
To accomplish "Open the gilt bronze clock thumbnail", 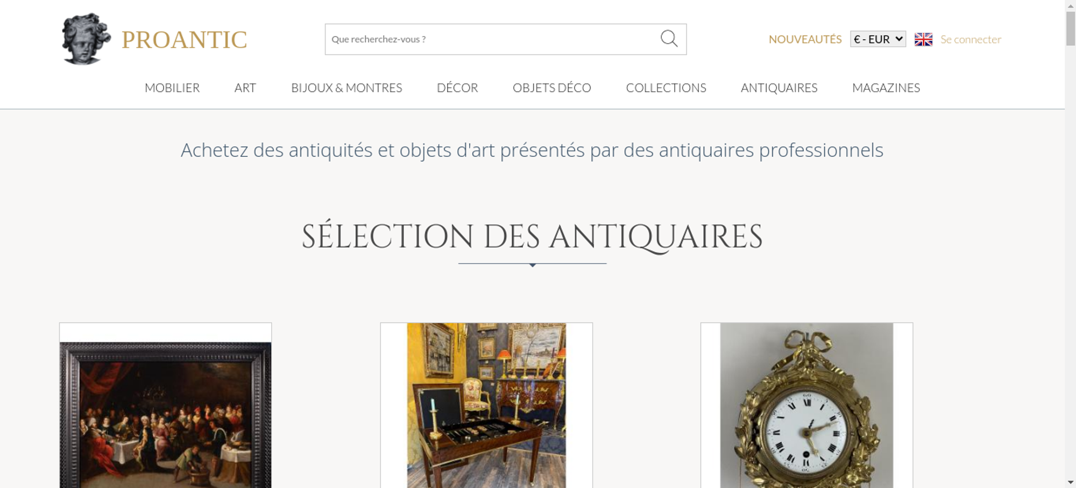I will click(806, 405).
